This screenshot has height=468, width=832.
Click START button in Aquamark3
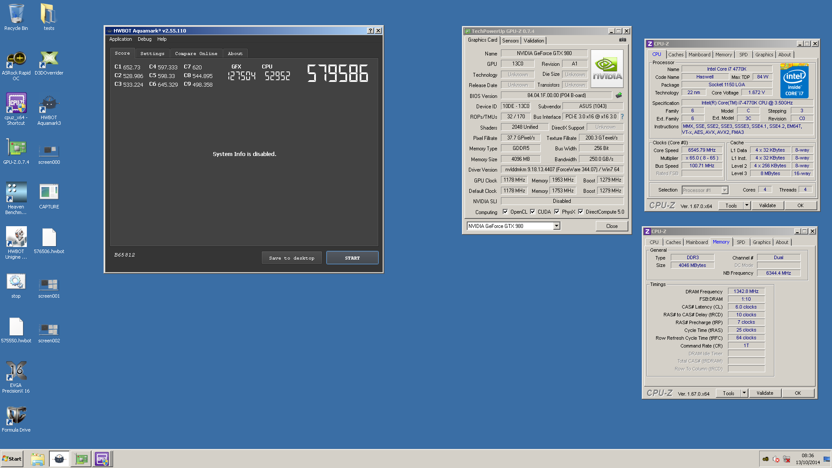click(x=352, y=258)
